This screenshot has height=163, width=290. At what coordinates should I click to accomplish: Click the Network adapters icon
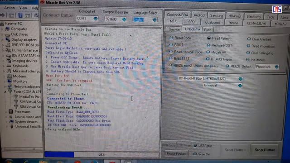pyautogui.click(x=10, y=86)
